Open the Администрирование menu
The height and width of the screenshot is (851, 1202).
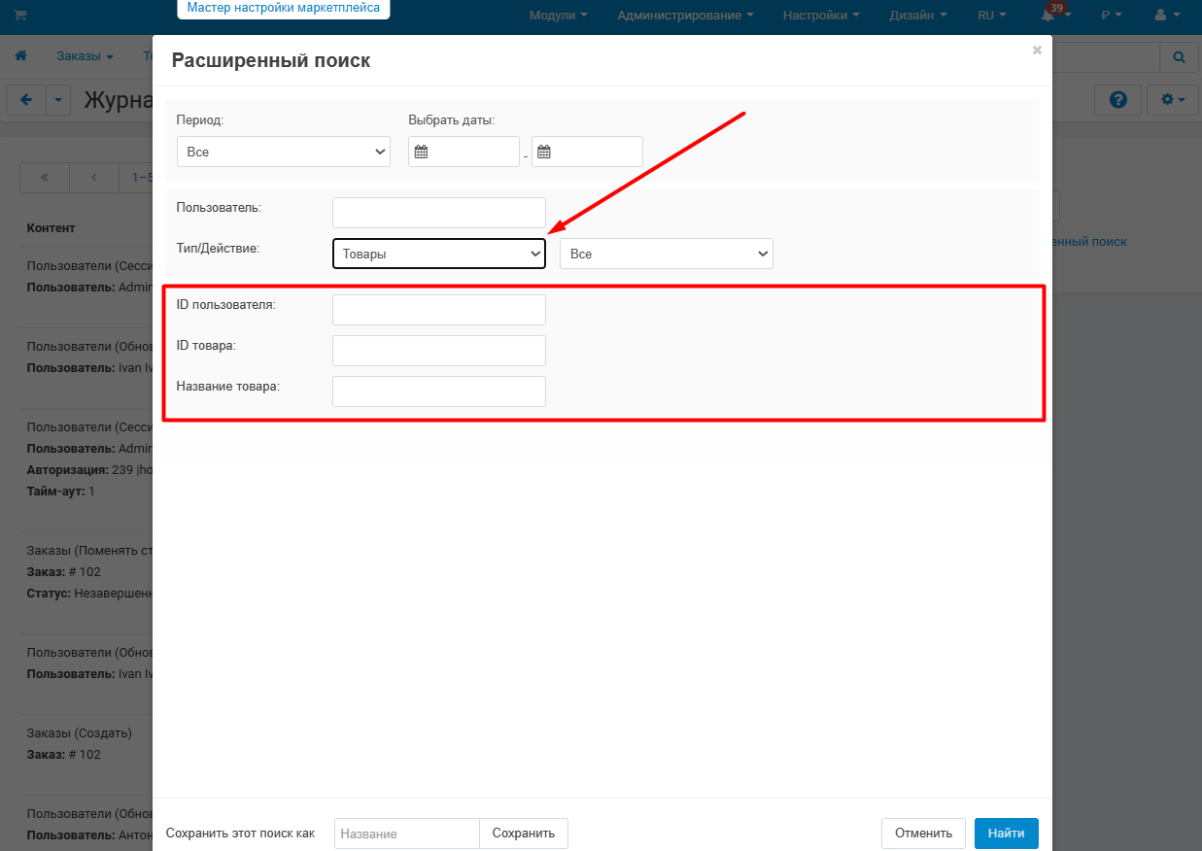pos(686,16)
